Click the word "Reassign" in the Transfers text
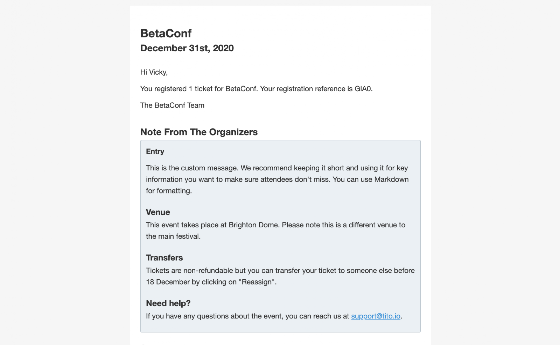 pyautogui.click(x=257, y=282)
